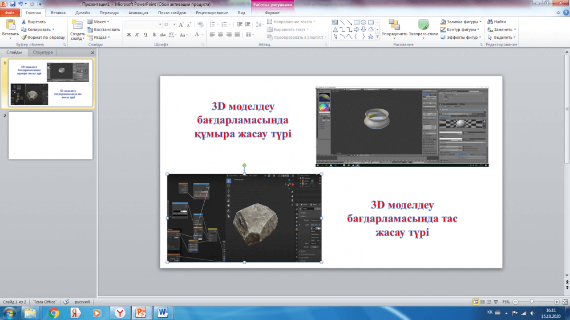The width and height of the screenshot is (570, 320).
Task: Click the Paste (Вставить) clipboard icon
Action: click(10, 24)
